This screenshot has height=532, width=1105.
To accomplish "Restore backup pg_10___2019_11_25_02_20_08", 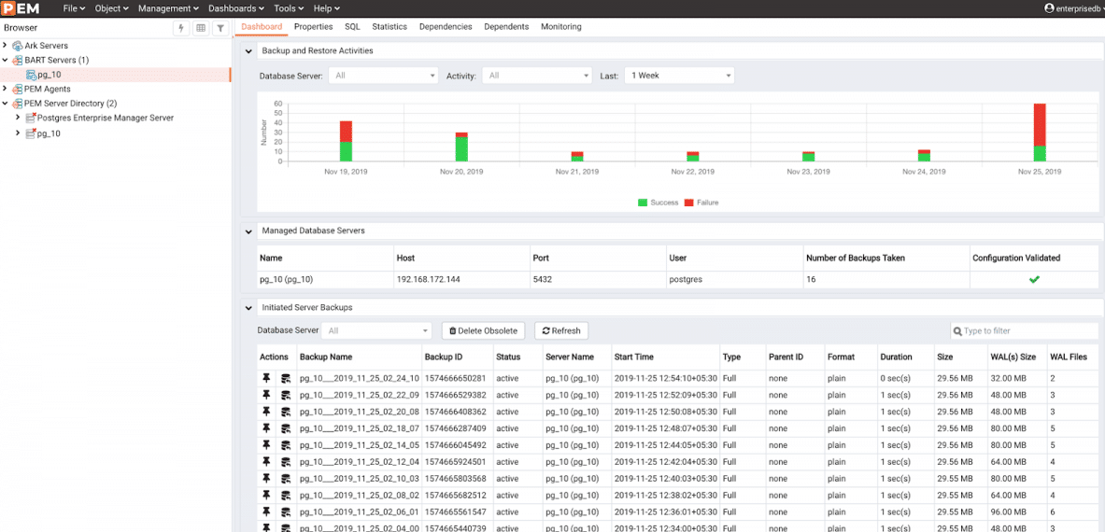I will click(286, 412).
